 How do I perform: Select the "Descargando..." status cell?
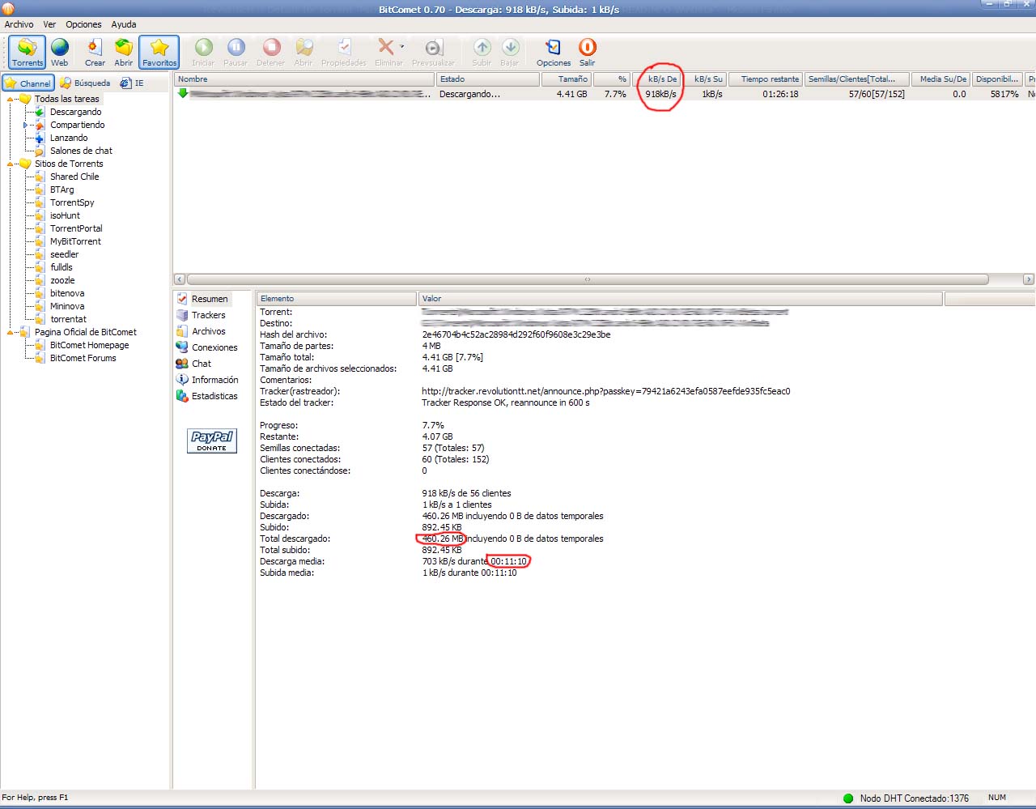[469, 94]
